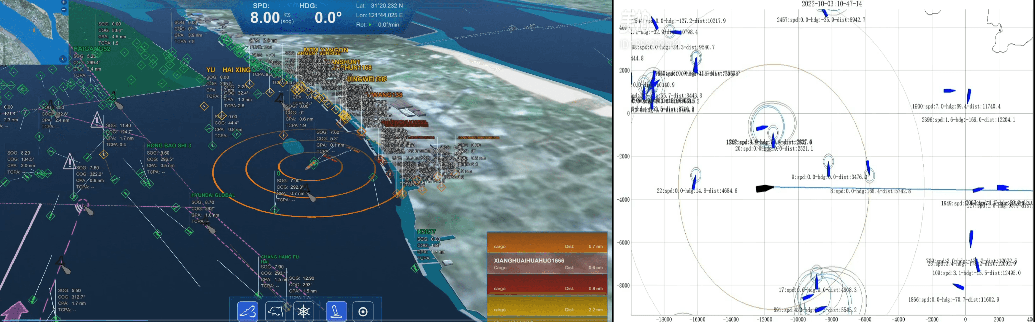Click the vessel info showing SOG 5.50
The width and height of the screenshot is (1035, 322).
72,300
